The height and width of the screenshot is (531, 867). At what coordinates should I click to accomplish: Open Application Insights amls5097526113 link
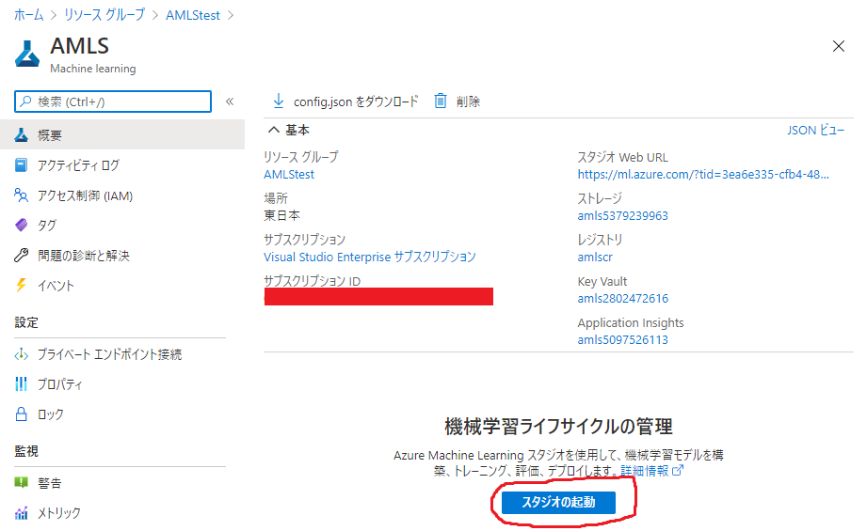tap(622, 340)
